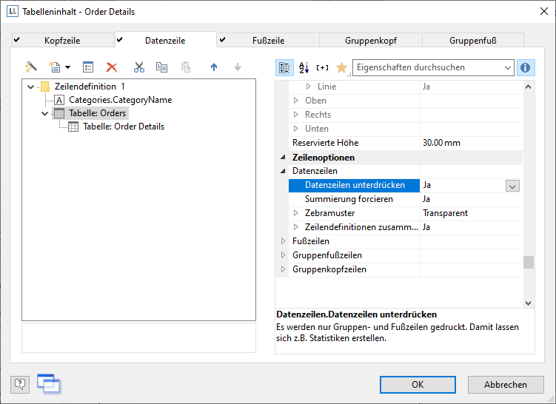This screenshot has width=556, height=404.
Task: Move selected item up with blue arrow
Action: pyautogui.click(x=214, y=67)
